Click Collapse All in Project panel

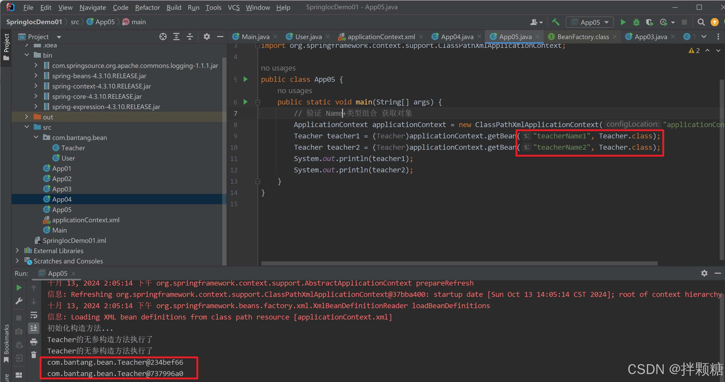click(x=190, y=37)
